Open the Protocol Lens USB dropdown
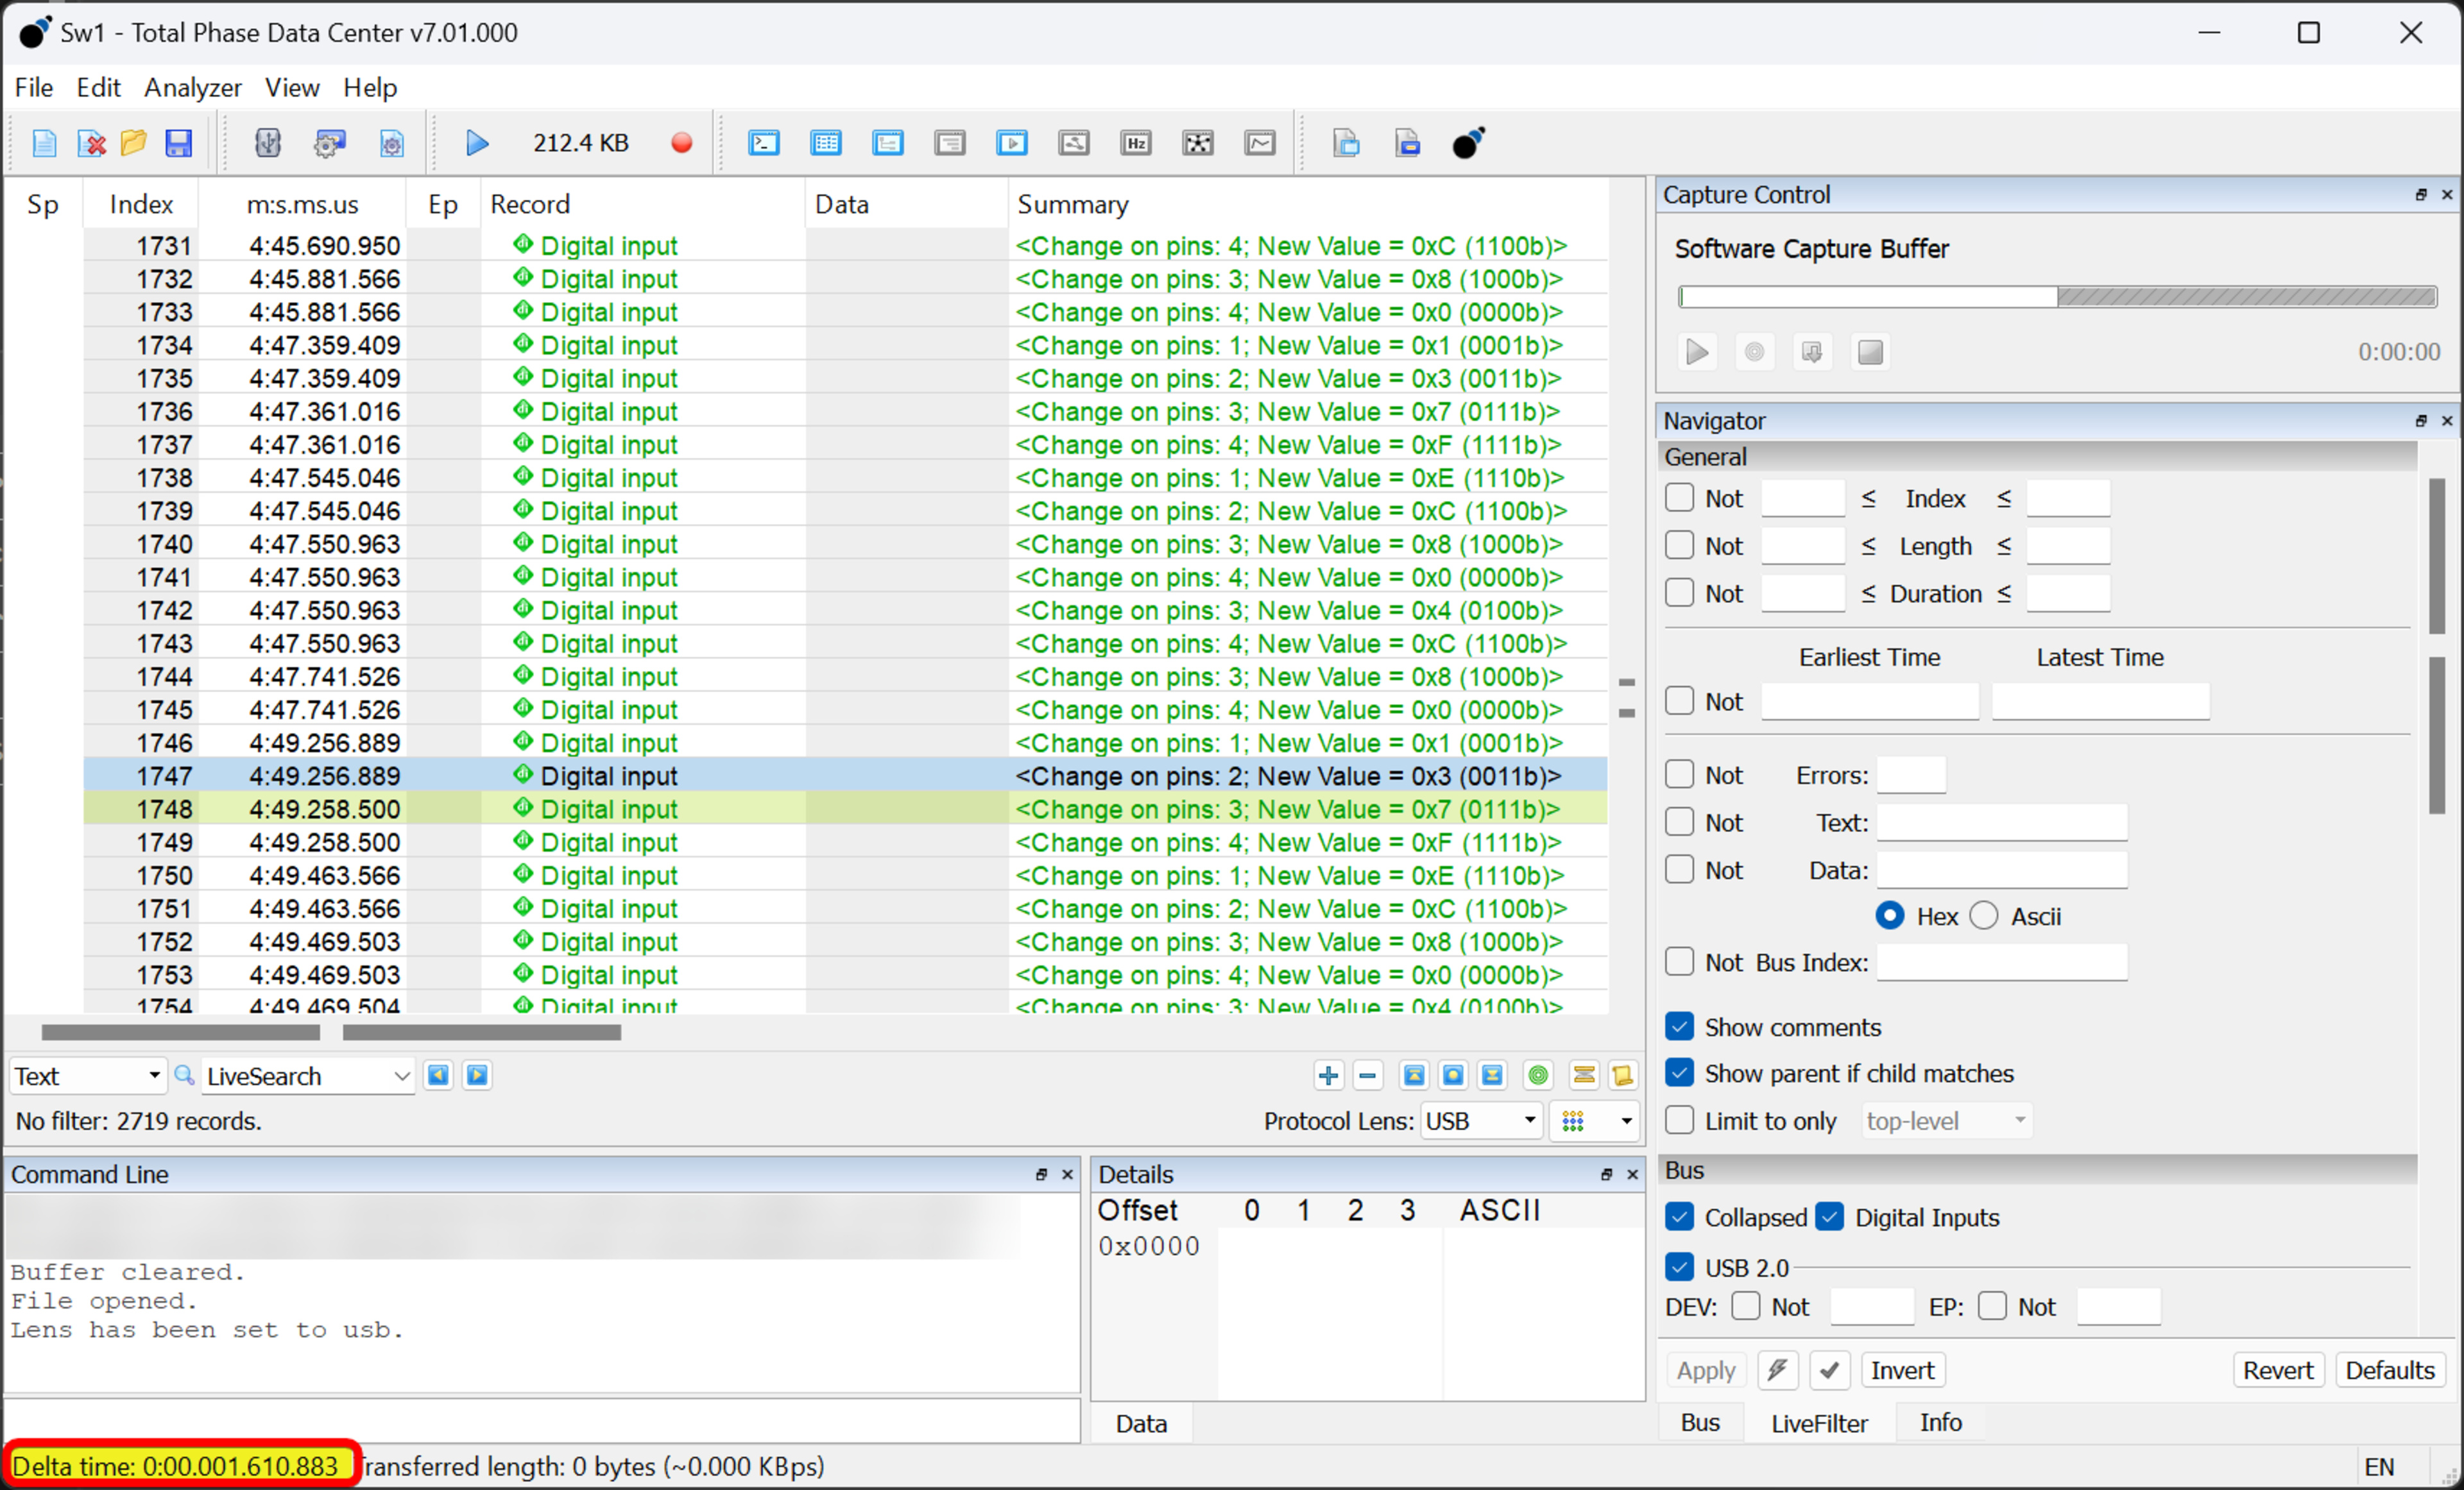This screenshot has height=1490, width=2464. tap(1479, 1121)
